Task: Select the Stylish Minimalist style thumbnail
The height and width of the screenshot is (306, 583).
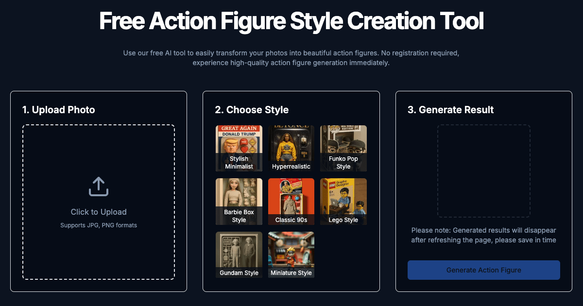Action: (239, 148)
